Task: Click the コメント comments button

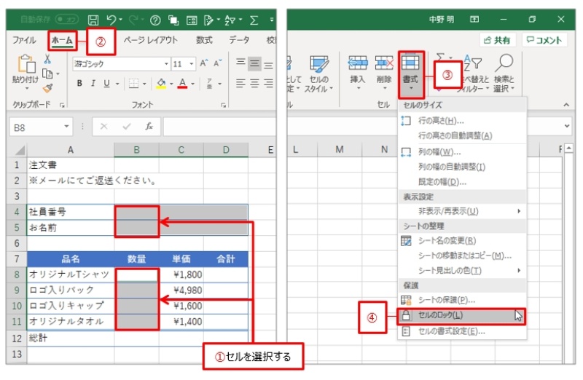Action: tap(544, 41)
